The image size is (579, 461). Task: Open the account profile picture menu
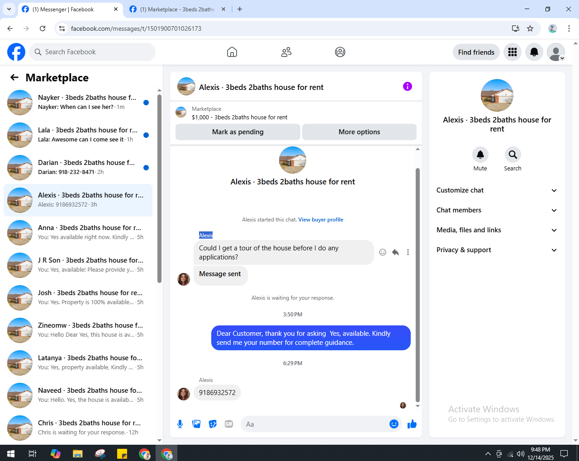click(556, 52)
